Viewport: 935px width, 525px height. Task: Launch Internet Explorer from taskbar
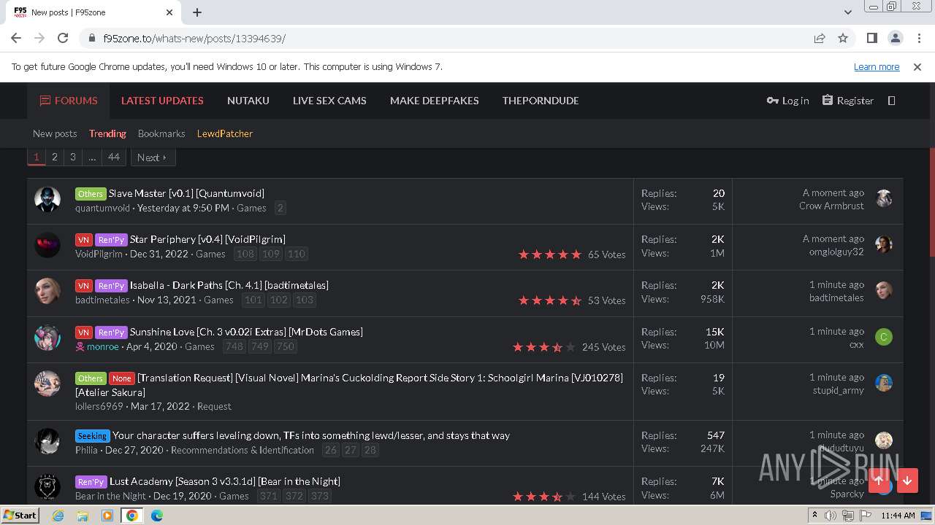tap(58, 515)
